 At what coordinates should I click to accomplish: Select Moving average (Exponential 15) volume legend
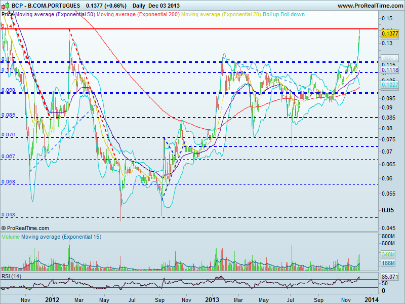click(61, 237)
